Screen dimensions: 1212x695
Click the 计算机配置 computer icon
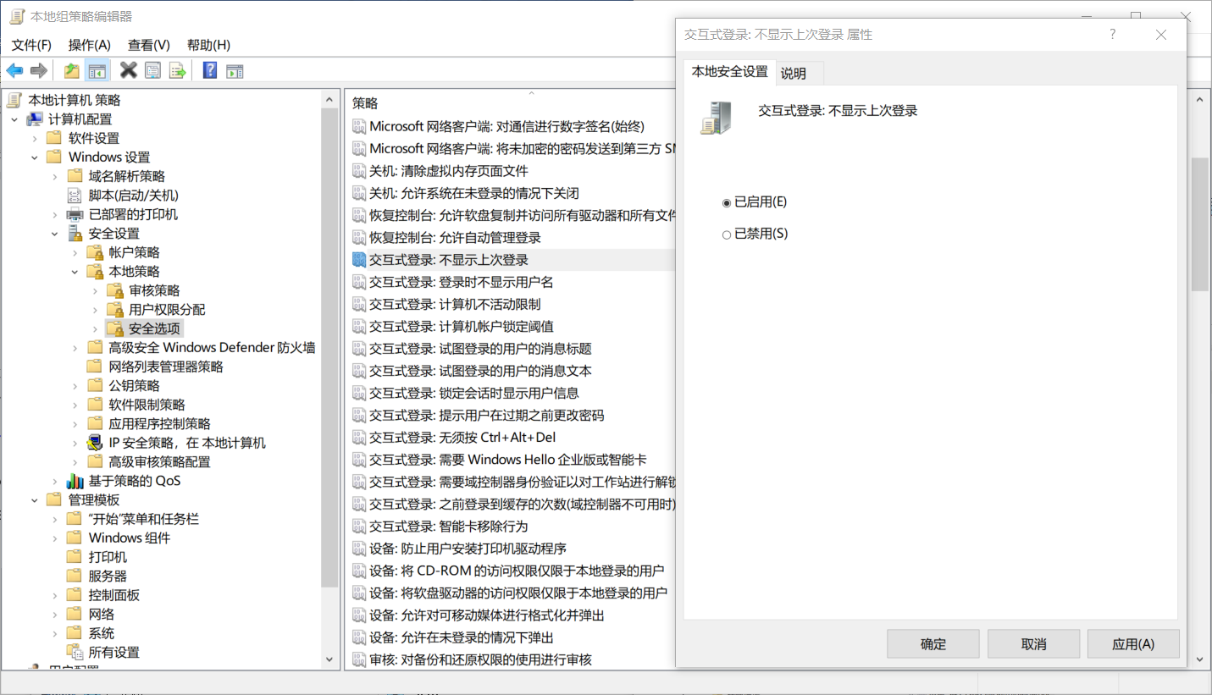point(36,119)
